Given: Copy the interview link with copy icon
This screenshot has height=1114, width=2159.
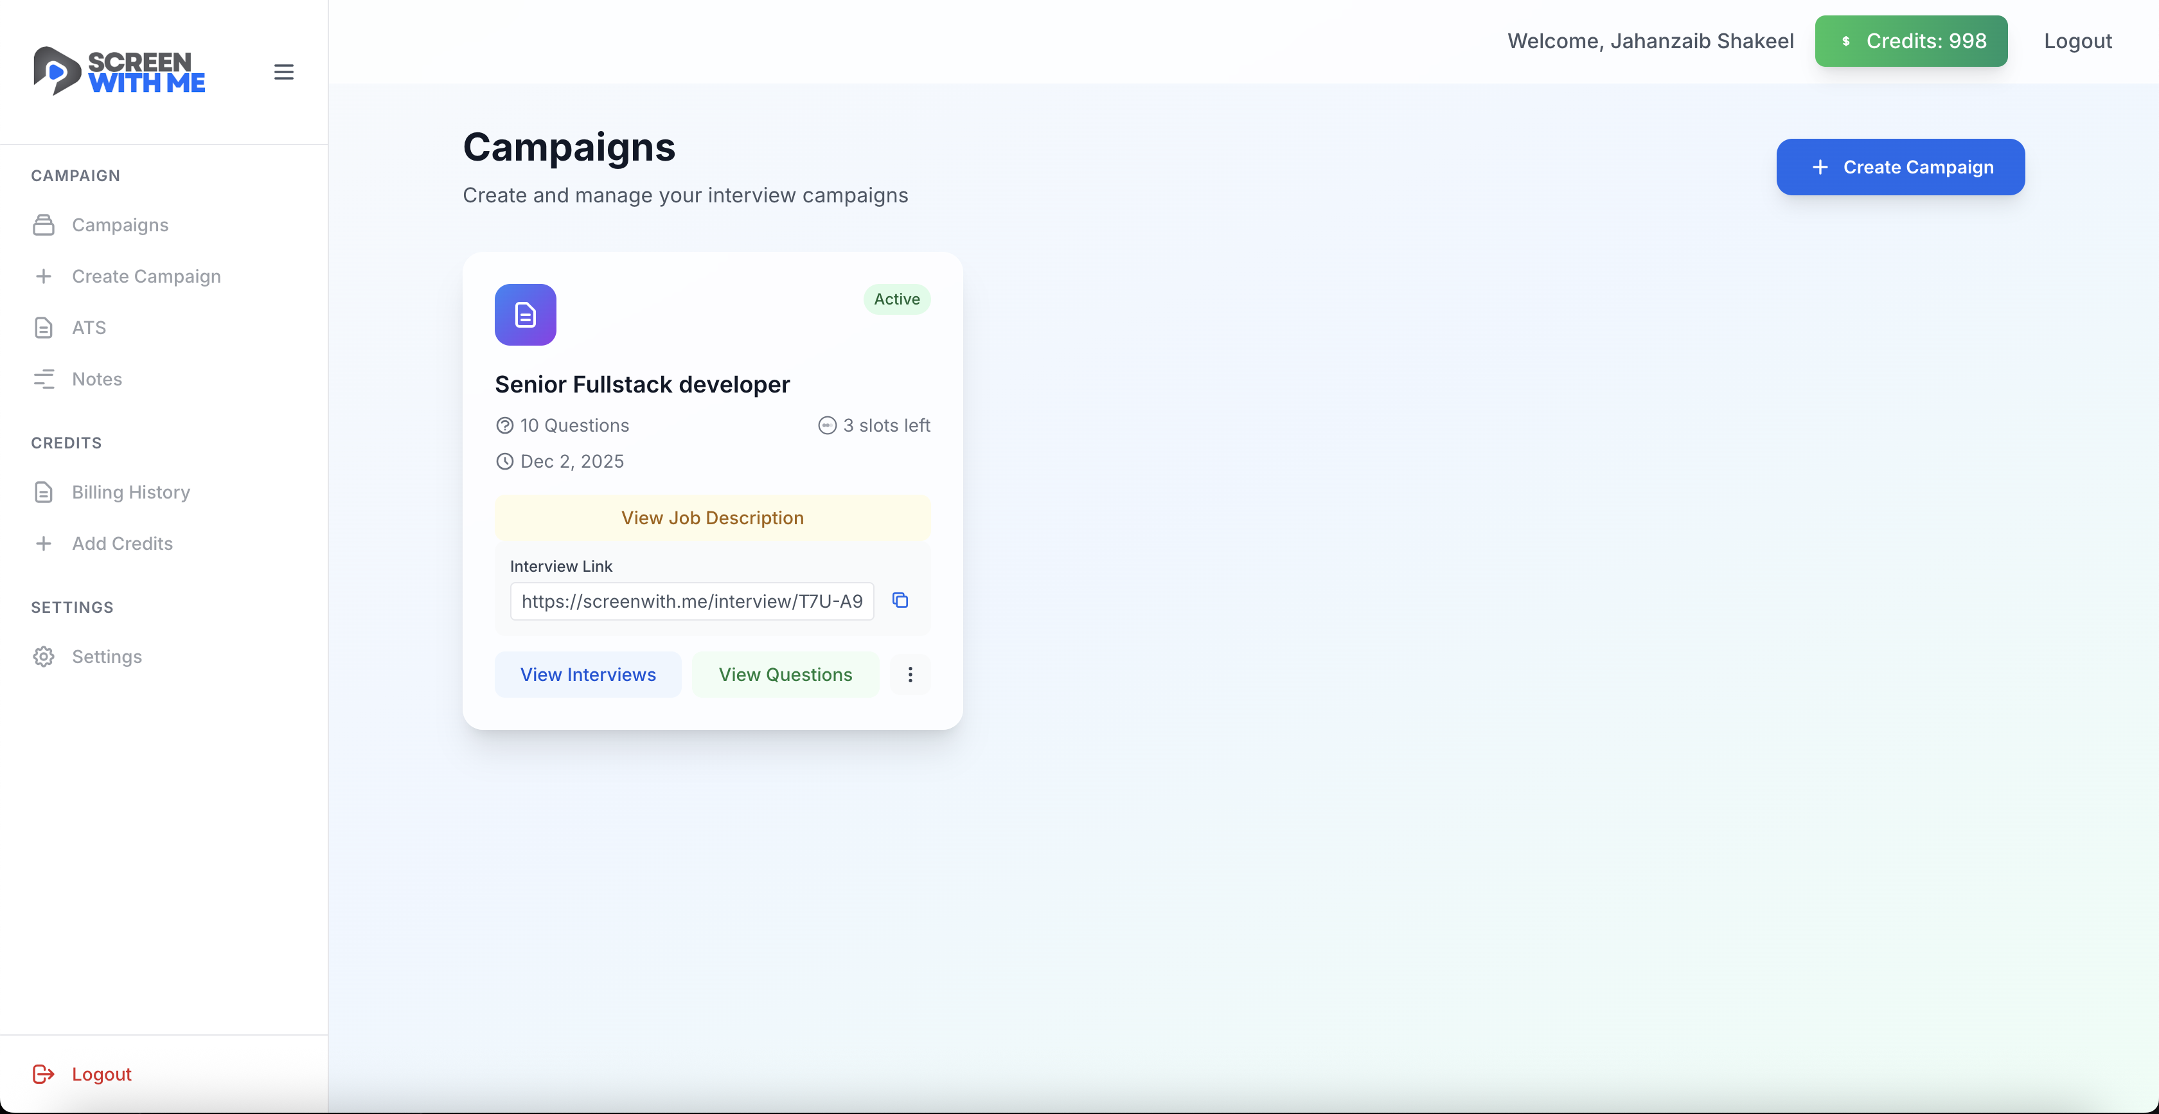Looking at the screenshot, I should pos(900,600).
